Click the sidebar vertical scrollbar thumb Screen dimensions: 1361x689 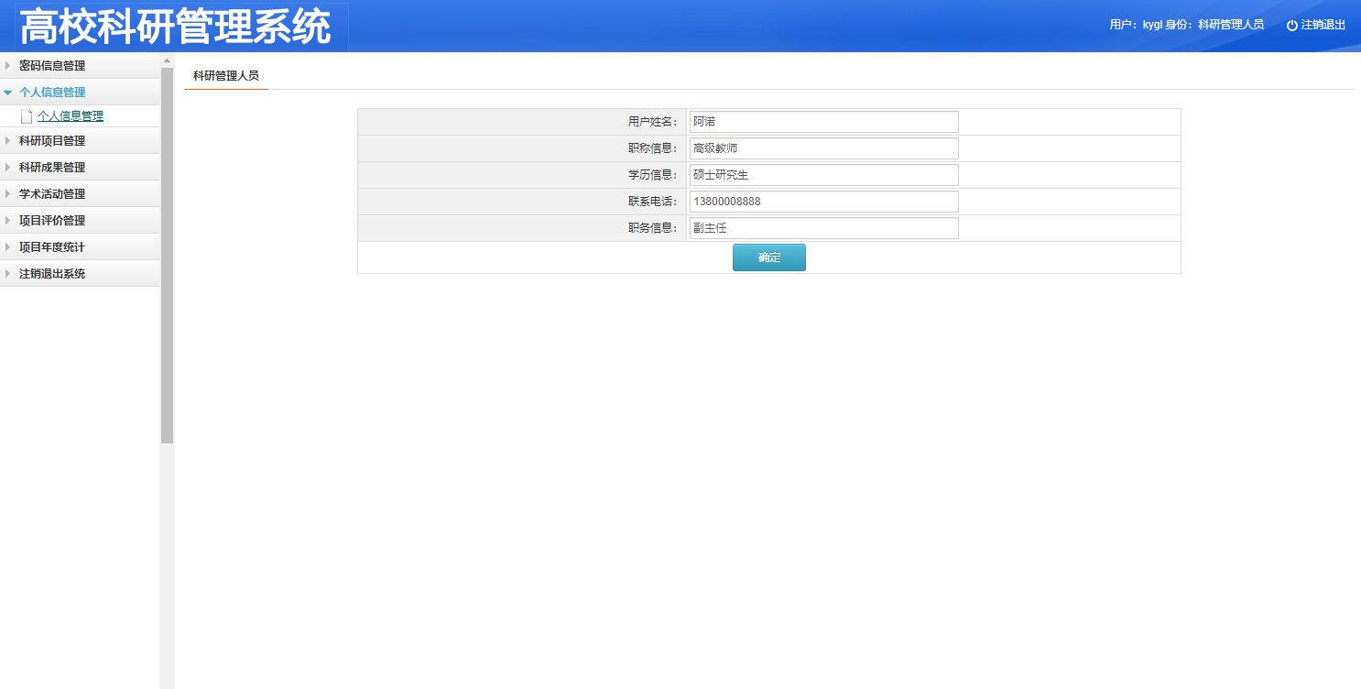click(167, 256)
